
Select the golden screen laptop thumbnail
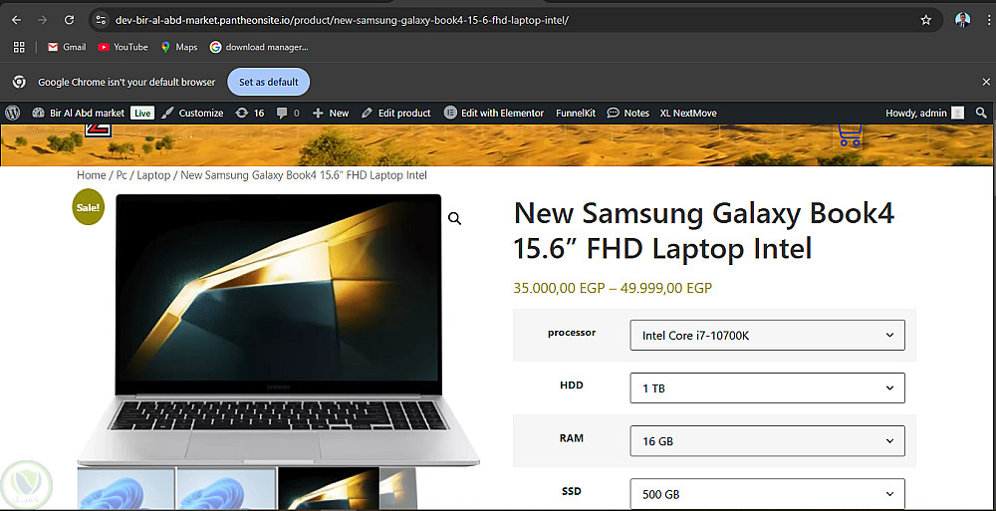(x=329, y=489)
